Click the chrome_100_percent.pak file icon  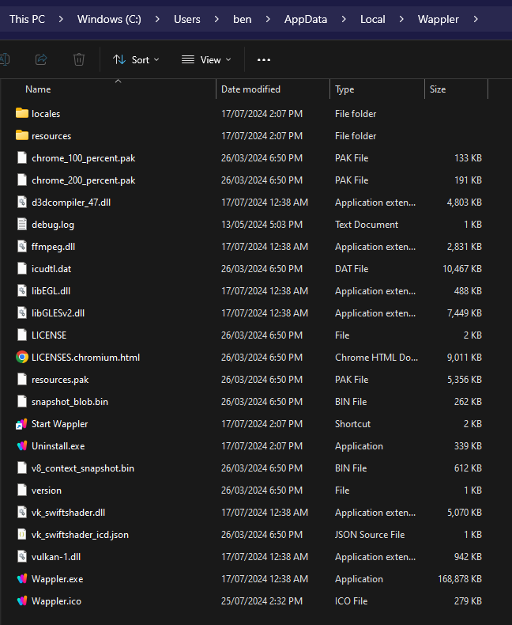tap(22, 158)
